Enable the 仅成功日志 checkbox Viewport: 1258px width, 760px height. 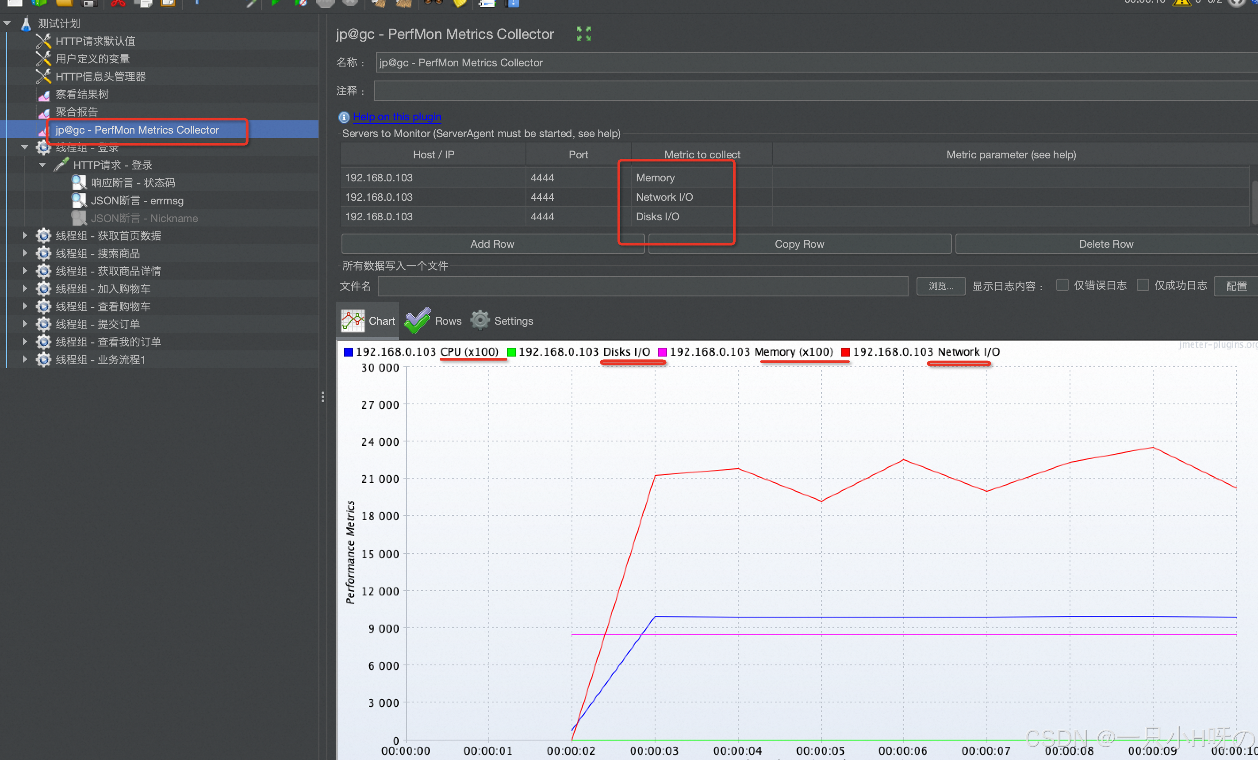[1143, 285]
